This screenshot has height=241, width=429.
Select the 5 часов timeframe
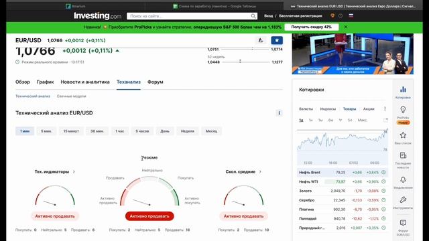coord(142,131)
